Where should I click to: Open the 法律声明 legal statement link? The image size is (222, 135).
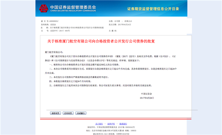tap(111, 124)
